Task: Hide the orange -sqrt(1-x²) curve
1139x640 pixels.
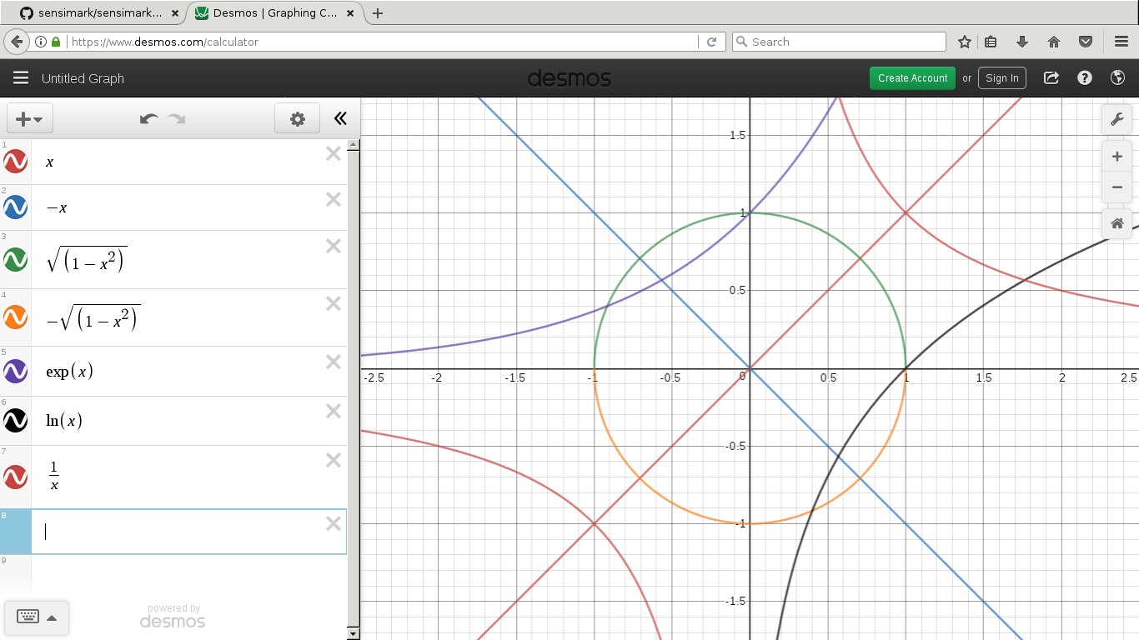Action: pos(16,317)
